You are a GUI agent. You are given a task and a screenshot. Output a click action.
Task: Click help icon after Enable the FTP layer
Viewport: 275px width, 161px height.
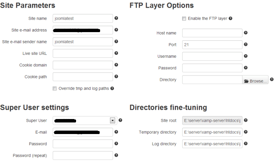(x=230, y=18)
